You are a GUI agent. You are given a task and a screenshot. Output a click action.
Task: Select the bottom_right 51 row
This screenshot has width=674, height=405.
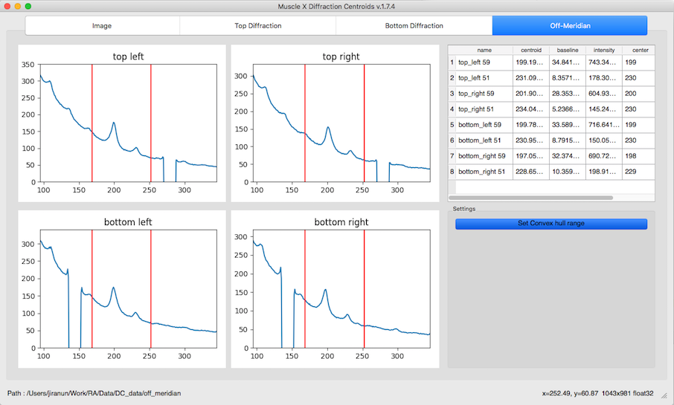551,172
